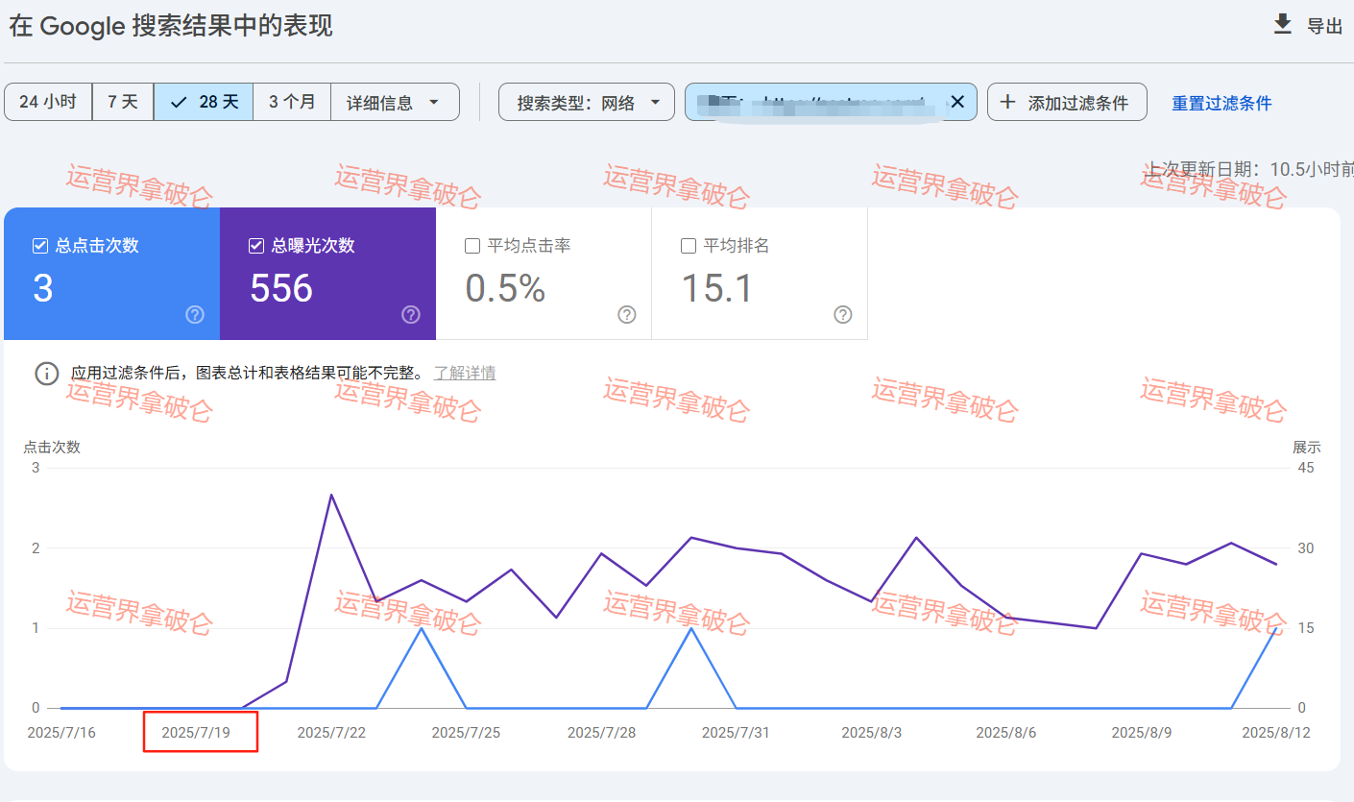Viewport: 1354px width, 802px height.
Task: Click help icon on 总点击次数 card
Action: tap(195, 315)
